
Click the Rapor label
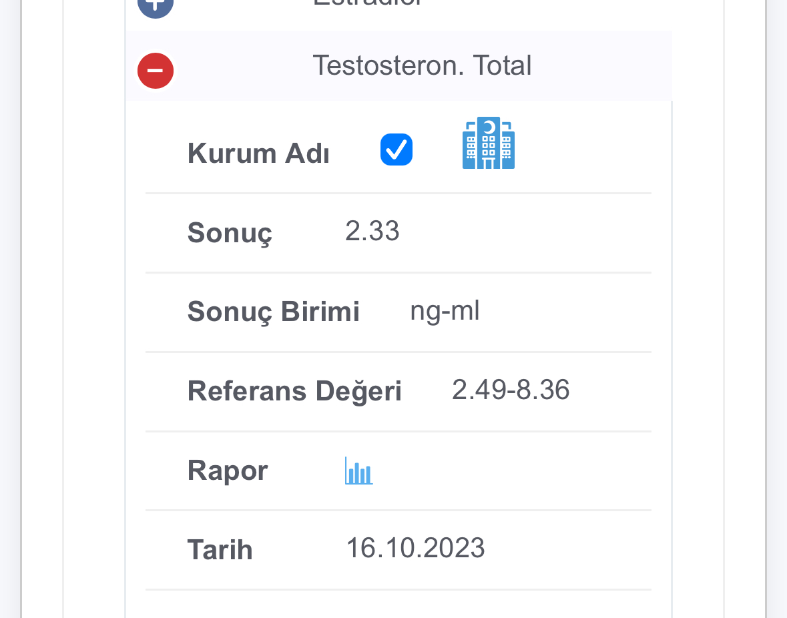point(228,471)
